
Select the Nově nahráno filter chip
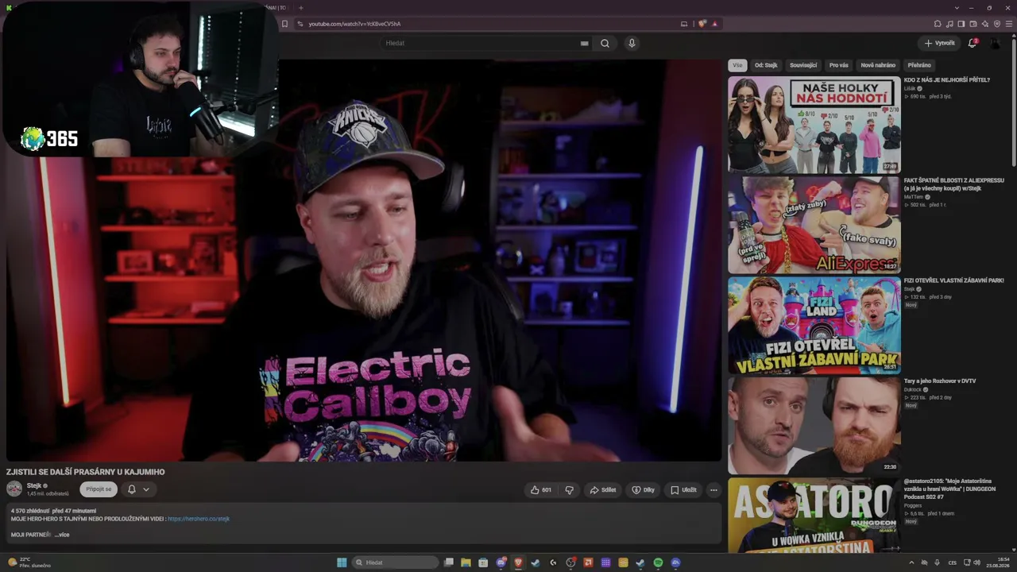pyautogui.click(x=878, y=65)
